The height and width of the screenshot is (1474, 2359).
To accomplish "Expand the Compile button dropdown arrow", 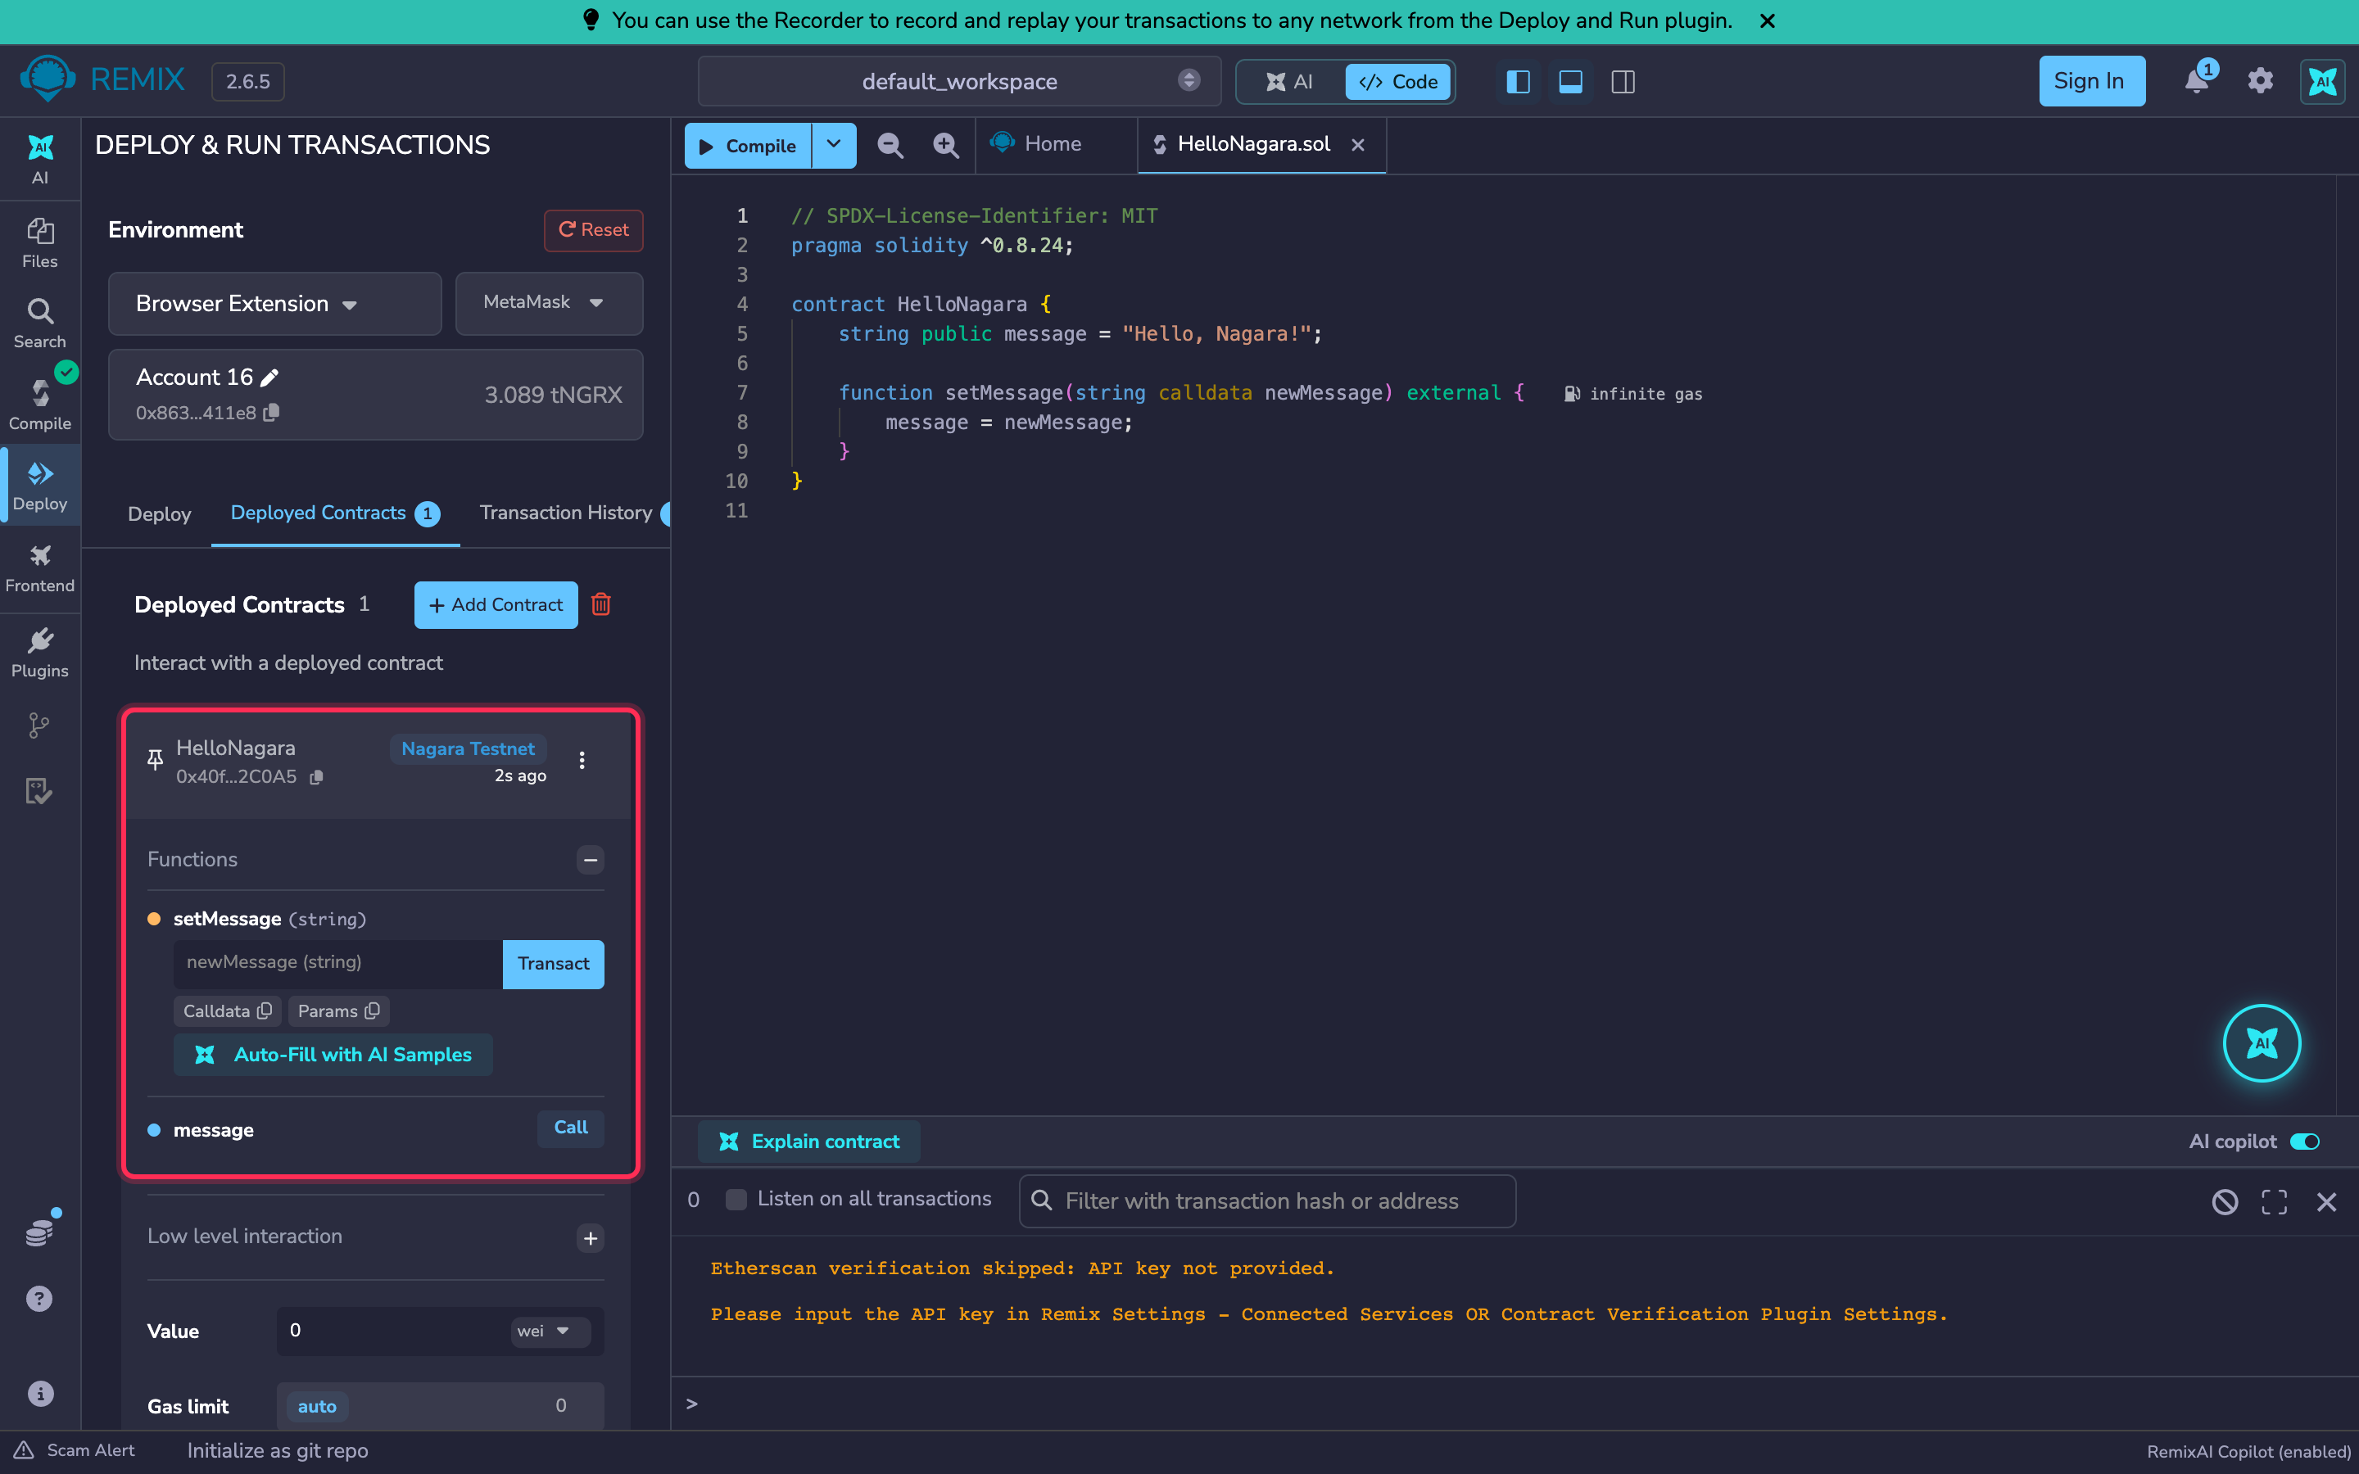I will click(x=835, y=145).
